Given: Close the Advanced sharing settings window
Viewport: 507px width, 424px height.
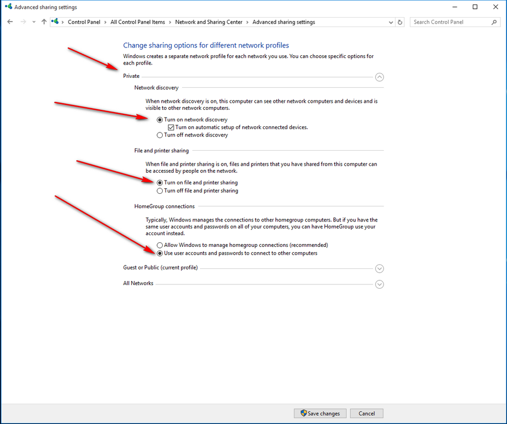Looking at the screenshot, I should pos(495,7).
